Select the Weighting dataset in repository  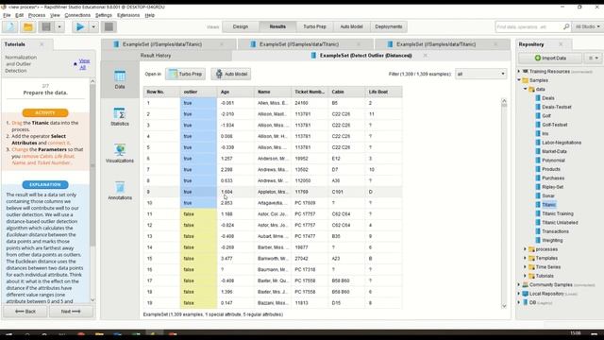[x=552, y=240]
